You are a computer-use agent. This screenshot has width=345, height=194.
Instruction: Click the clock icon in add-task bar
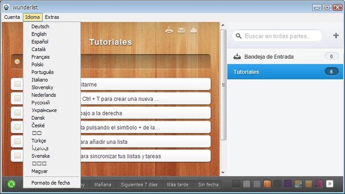(17, 61)
